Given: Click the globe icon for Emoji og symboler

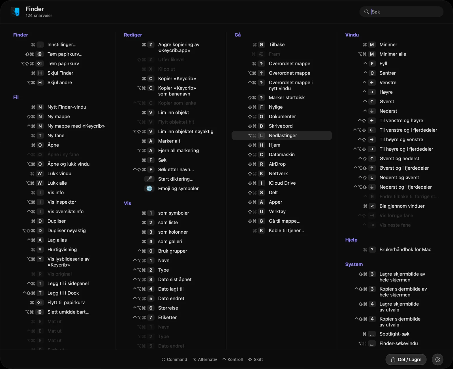Looking at the screenshot, I should pos(149,189).
